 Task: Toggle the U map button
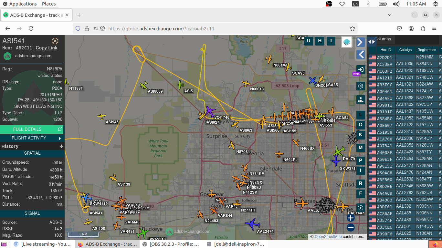point(309,41)
